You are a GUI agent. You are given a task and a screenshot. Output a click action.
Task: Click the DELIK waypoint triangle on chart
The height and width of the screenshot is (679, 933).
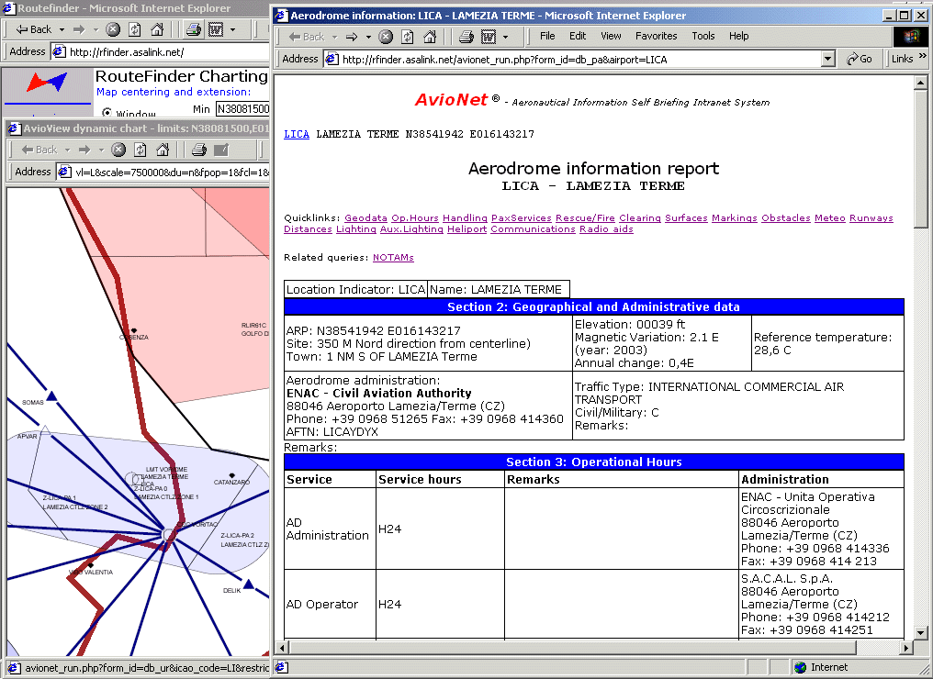click(x=249, y=584)
